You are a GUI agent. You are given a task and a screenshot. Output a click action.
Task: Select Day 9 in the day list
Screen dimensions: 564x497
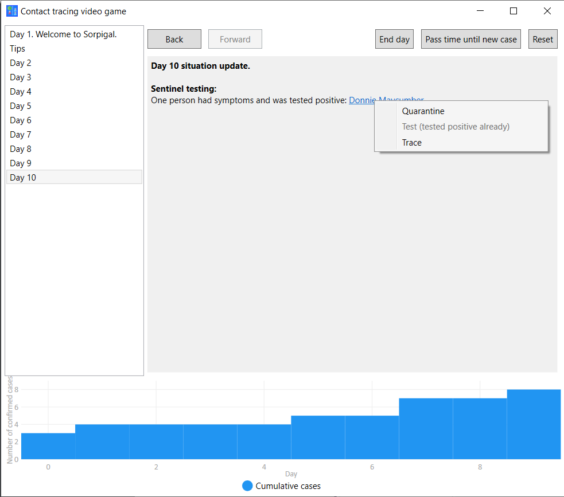click(74, 163)
